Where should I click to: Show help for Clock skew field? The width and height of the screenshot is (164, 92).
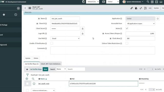click(x=121, y=39)
